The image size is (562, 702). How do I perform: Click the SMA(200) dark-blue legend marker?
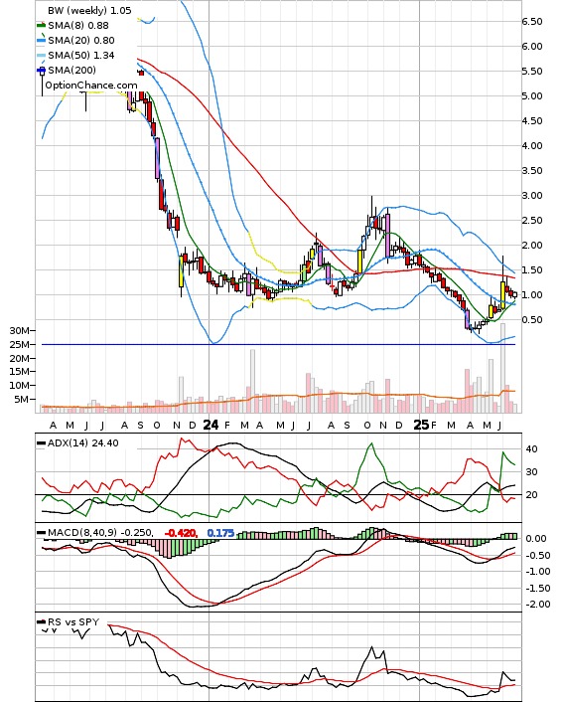[x=41, y=70]
